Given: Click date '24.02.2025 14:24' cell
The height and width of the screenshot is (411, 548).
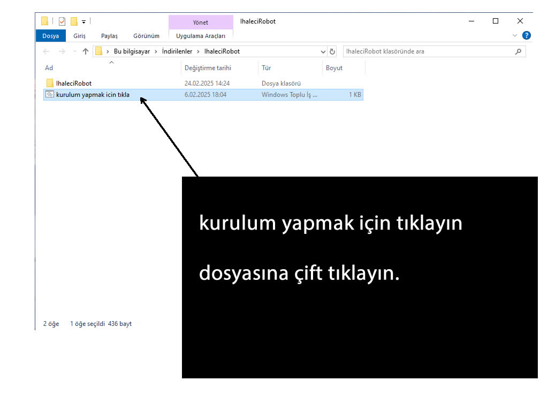Looking at the screenshot, I should pos(207,83).
